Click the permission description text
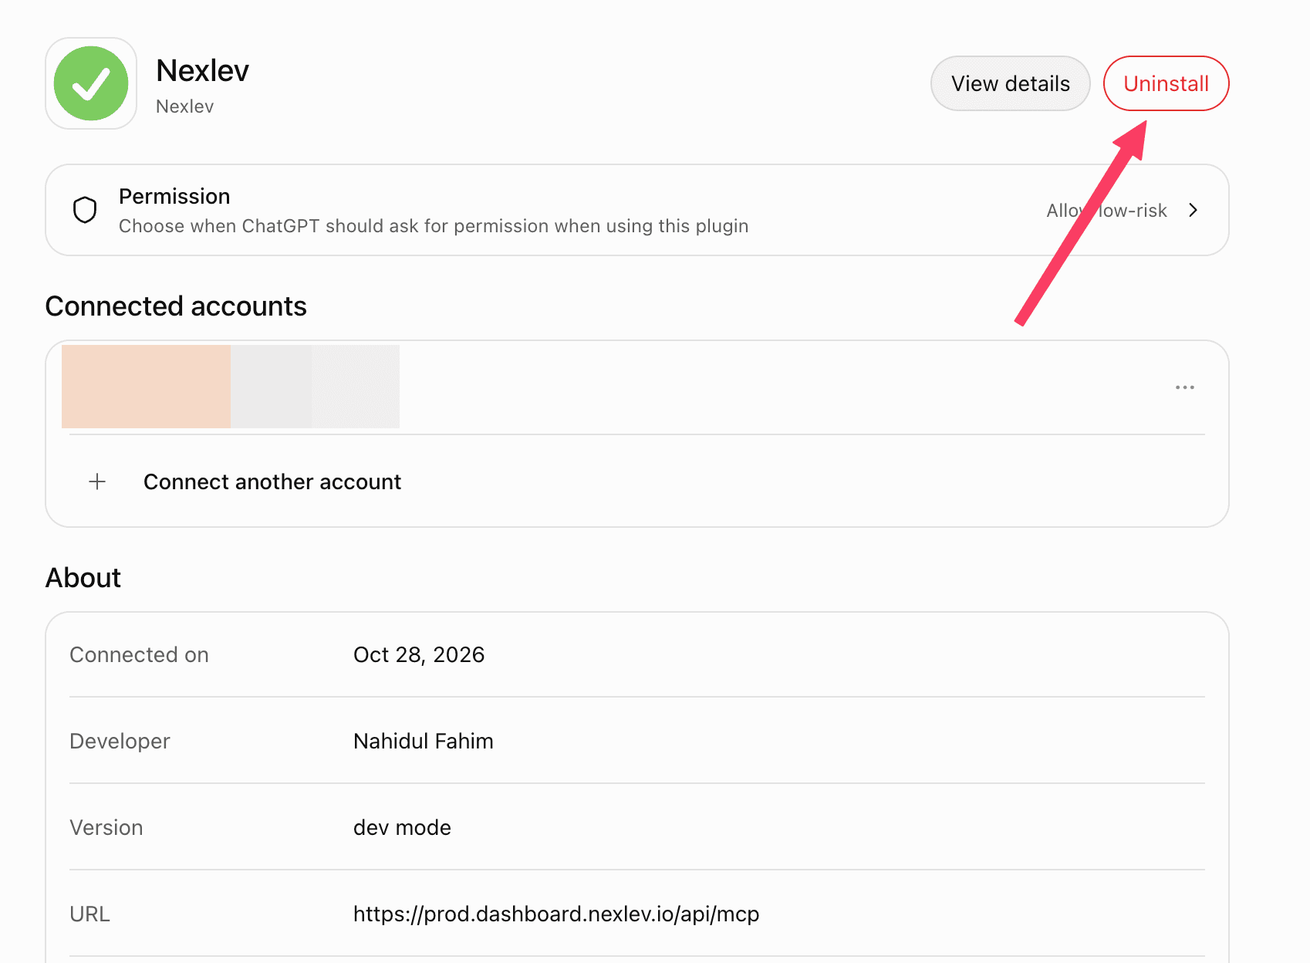 [x=434, y=226]
